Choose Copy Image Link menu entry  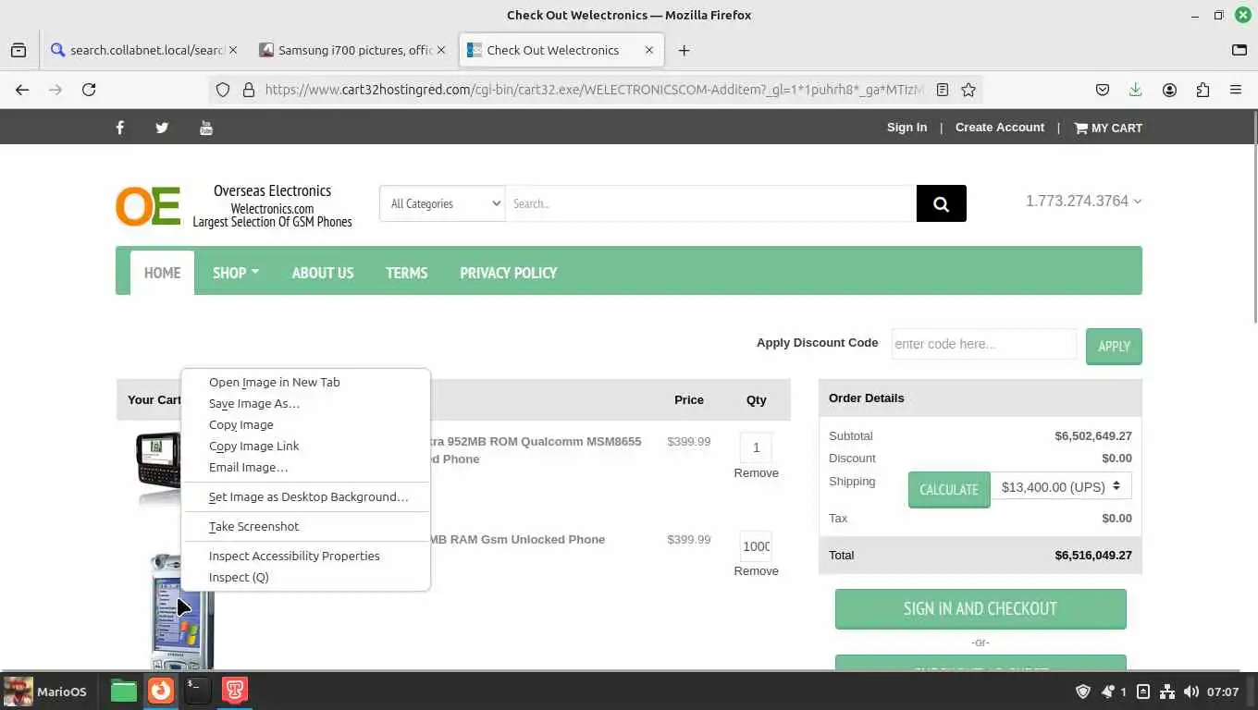click(x=306, y=446)
